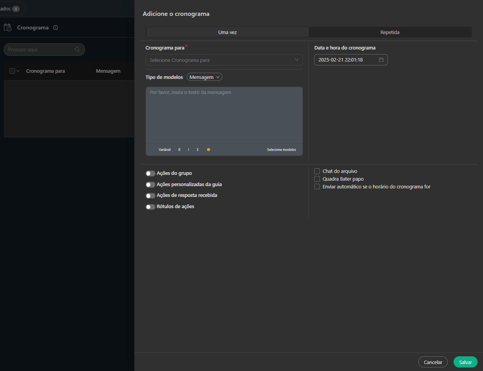Click the calendar icon in date field
This screenshot has height=371, width=483.
pos(381,60)
